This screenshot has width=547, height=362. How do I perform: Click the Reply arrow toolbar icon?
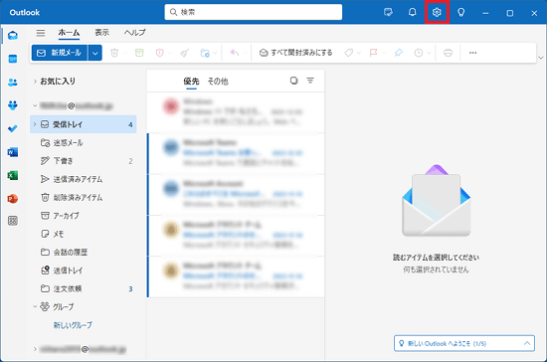pos(235,53)
